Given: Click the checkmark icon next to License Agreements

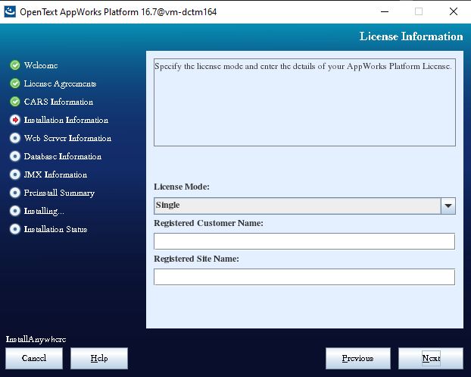Looking at the screenshot, I should [15, 83].
